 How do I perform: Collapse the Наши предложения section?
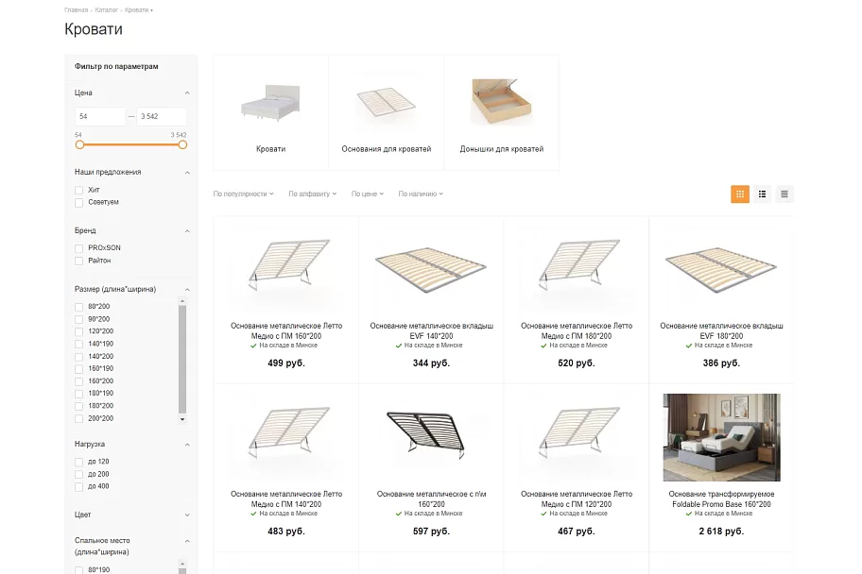point(187,173)
